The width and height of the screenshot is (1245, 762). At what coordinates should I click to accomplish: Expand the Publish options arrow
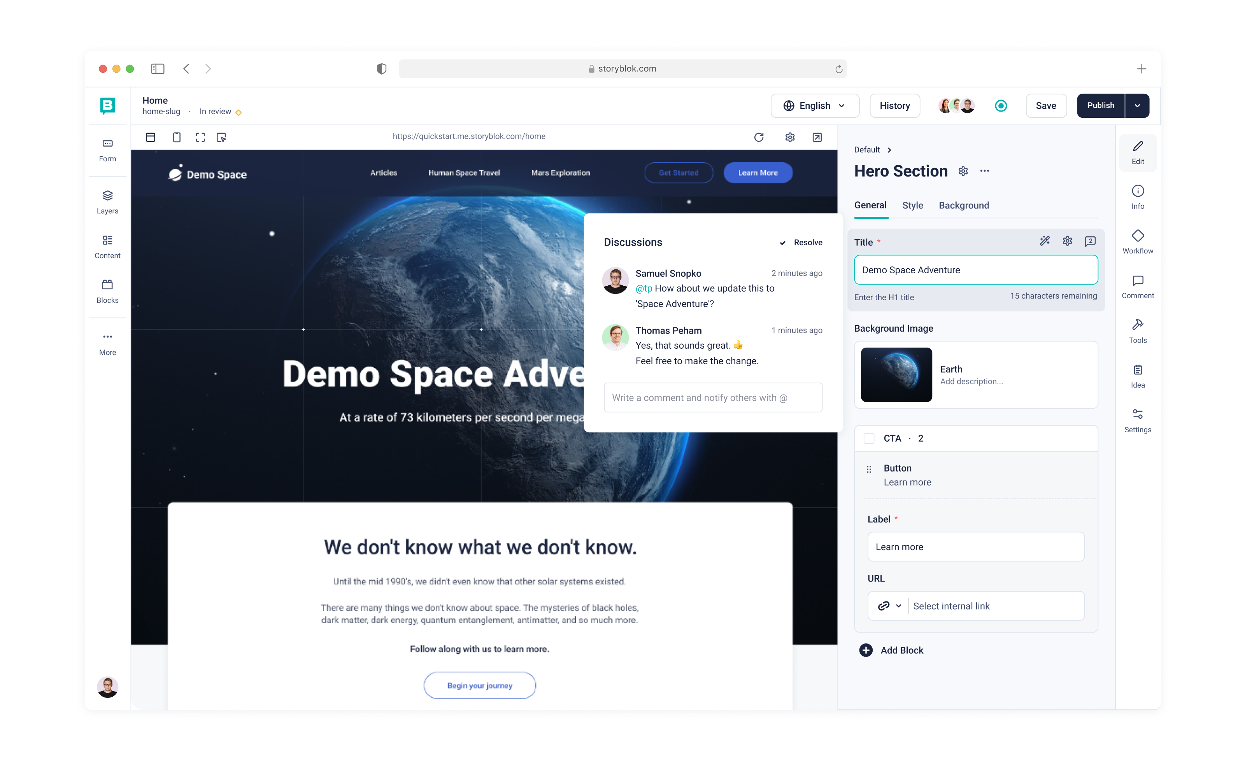[1137, 105]
